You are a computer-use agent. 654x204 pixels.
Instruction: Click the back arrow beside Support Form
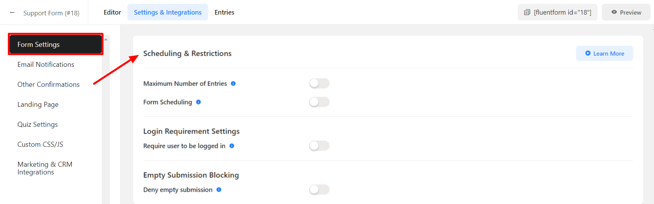[12, 13]
